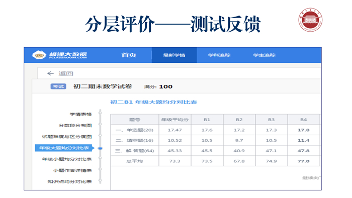Select 试题难度与区分度图 in the side menu
The width and height of the screenshot is (352, 198).
pos(67,137)
